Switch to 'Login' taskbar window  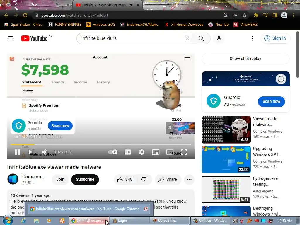click(129, 221)
